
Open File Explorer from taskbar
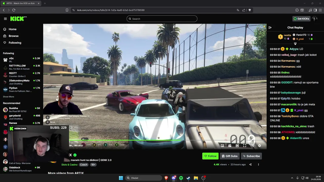[196, 178]
